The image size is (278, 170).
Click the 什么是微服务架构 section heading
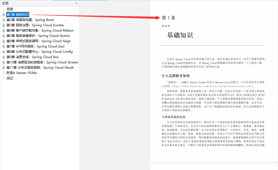coord(176,76)
